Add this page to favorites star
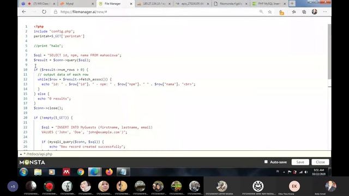This screenshot has width=349, height=196. point(270,12)
